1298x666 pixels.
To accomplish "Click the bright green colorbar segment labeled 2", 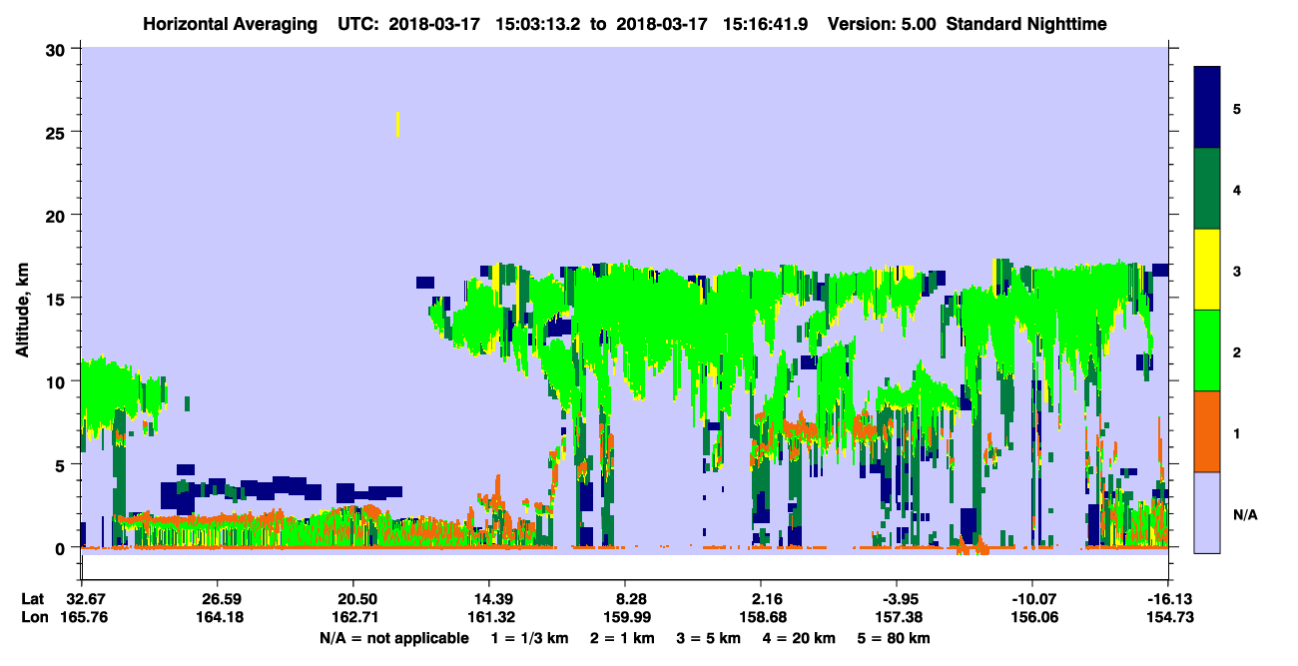I will (1207, 349).
